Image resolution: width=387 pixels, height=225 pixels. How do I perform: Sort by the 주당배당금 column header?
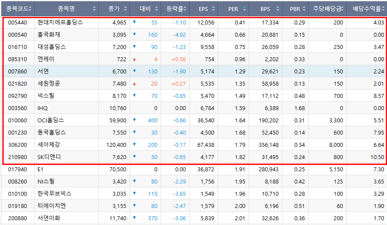327,9
